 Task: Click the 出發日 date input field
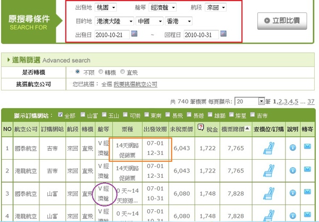[x=112, y=35]
